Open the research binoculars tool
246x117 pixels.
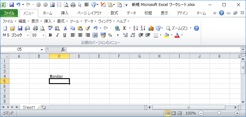[57, 28]
